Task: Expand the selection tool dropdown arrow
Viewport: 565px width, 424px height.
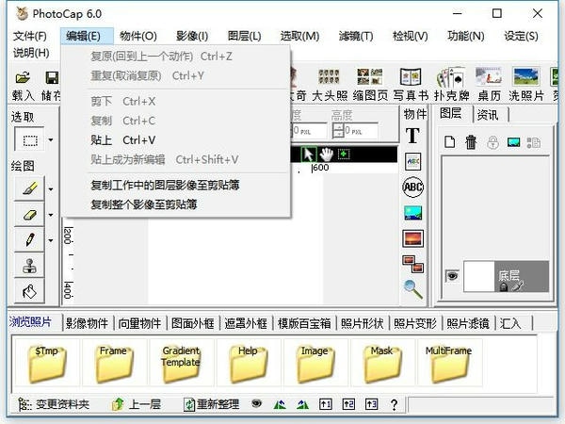Action: pyautogui.click(x=51, y=139)
